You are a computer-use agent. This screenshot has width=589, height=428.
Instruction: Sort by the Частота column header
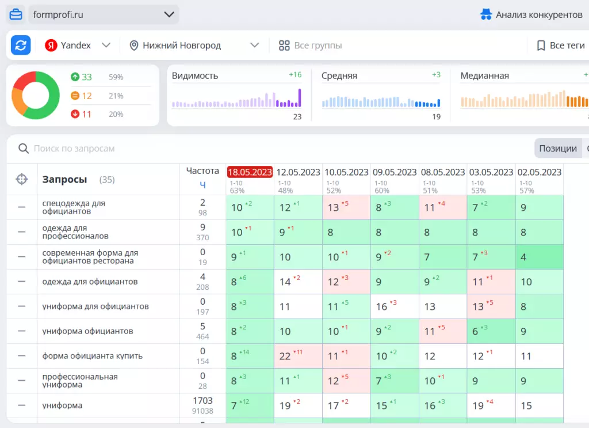point(202,171)
